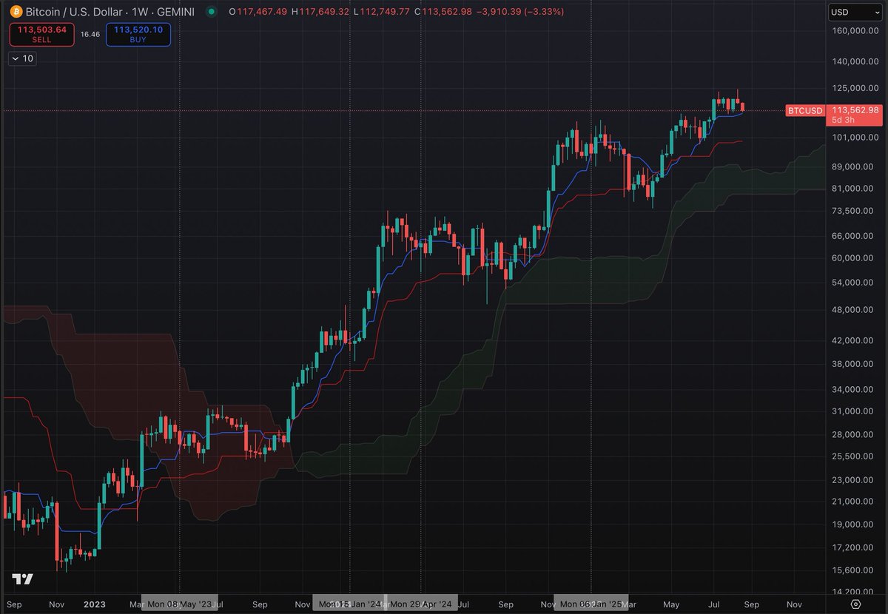Click the 16.46 spread value
Screen dimensions: 888x614
click(90, 35)
